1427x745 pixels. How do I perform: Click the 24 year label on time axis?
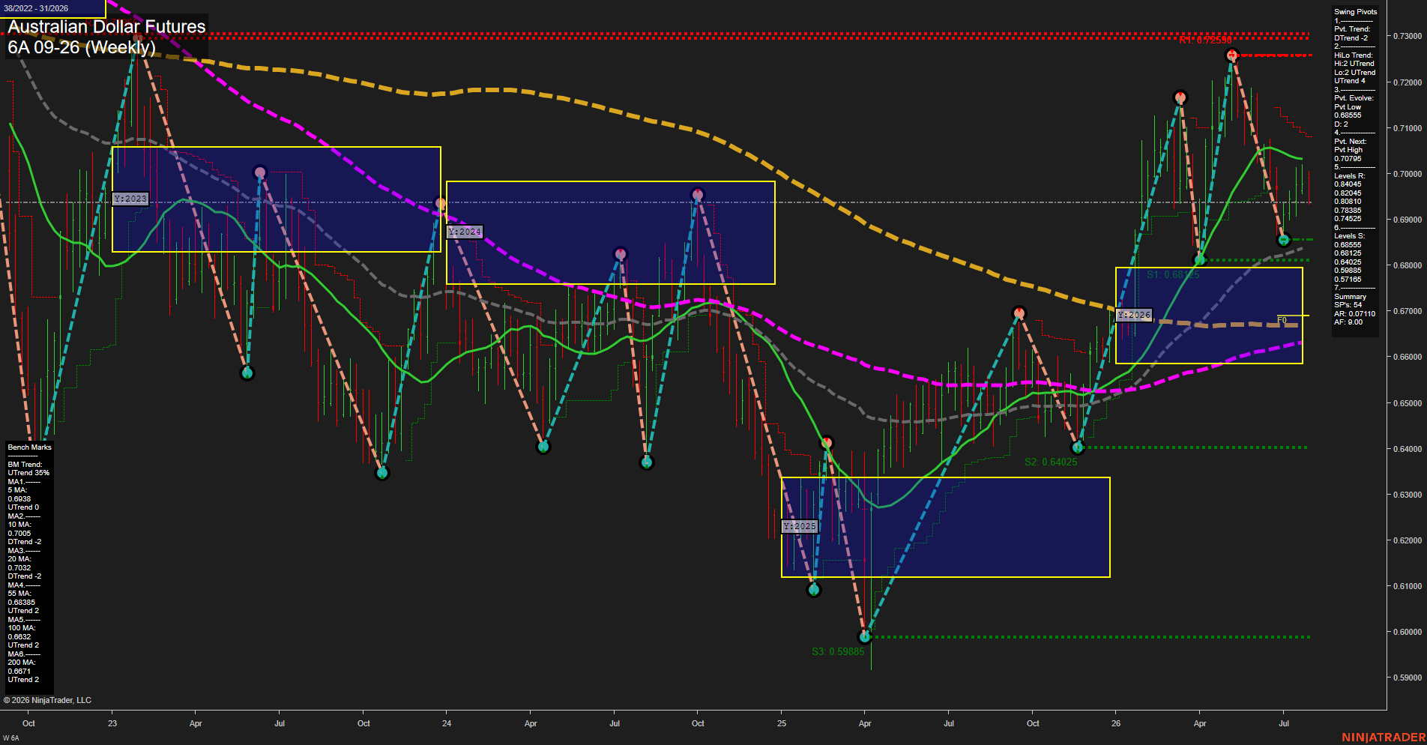(447, 723)
